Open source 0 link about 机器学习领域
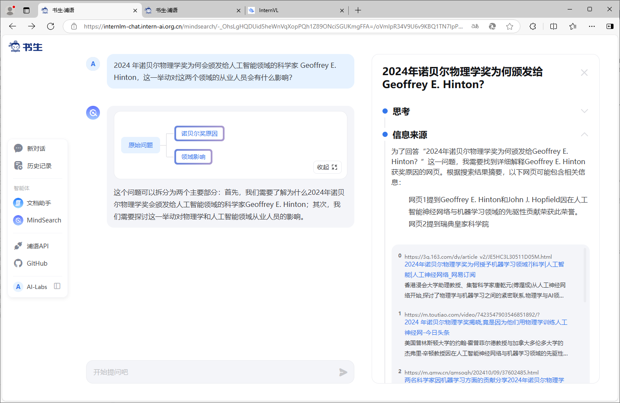This screenshot has height=403, width=620. (x=484, y=270)
